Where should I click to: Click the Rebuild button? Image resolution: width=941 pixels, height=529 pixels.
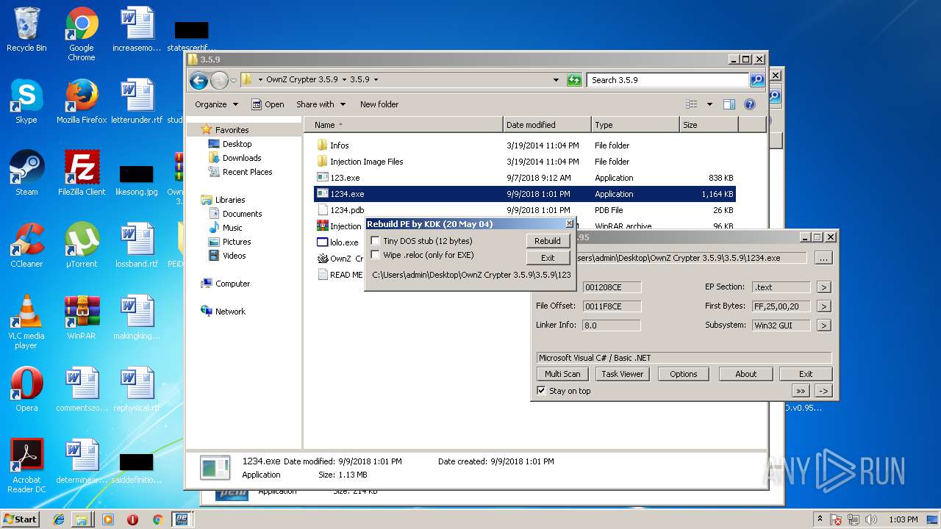[x=548, y=241]
